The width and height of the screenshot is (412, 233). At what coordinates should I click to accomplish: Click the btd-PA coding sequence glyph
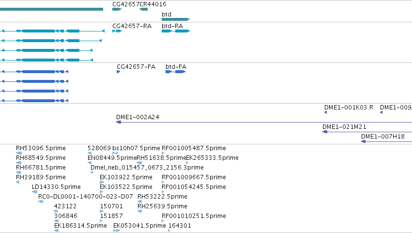(176, 72)
